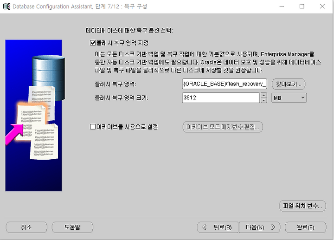The height and width of the screenshot is (240, 334).
Task: Click the Database Configuration Assistant title bar icon
Action: [6, 6]
